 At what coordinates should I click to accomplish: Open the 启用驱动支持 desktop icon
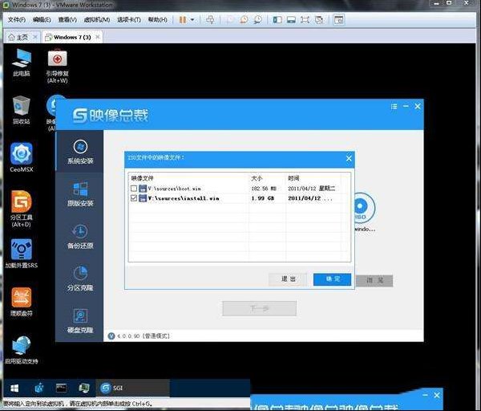[22, 350]
